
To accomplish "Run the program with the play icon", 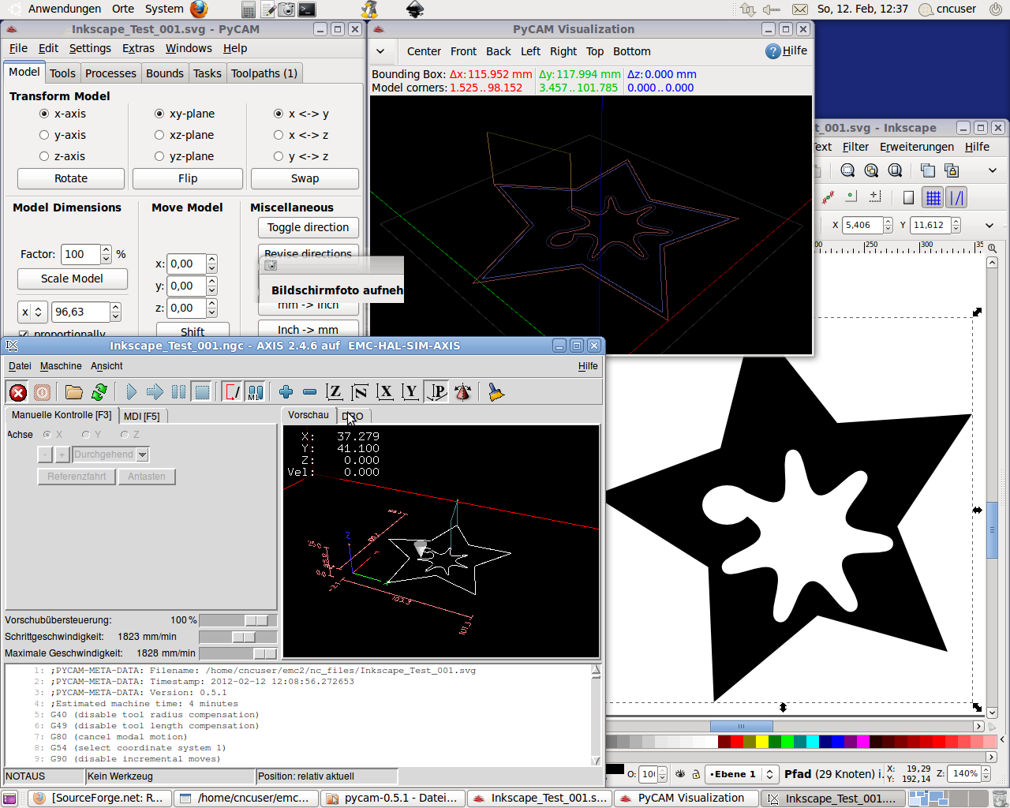I will (131, 392).
